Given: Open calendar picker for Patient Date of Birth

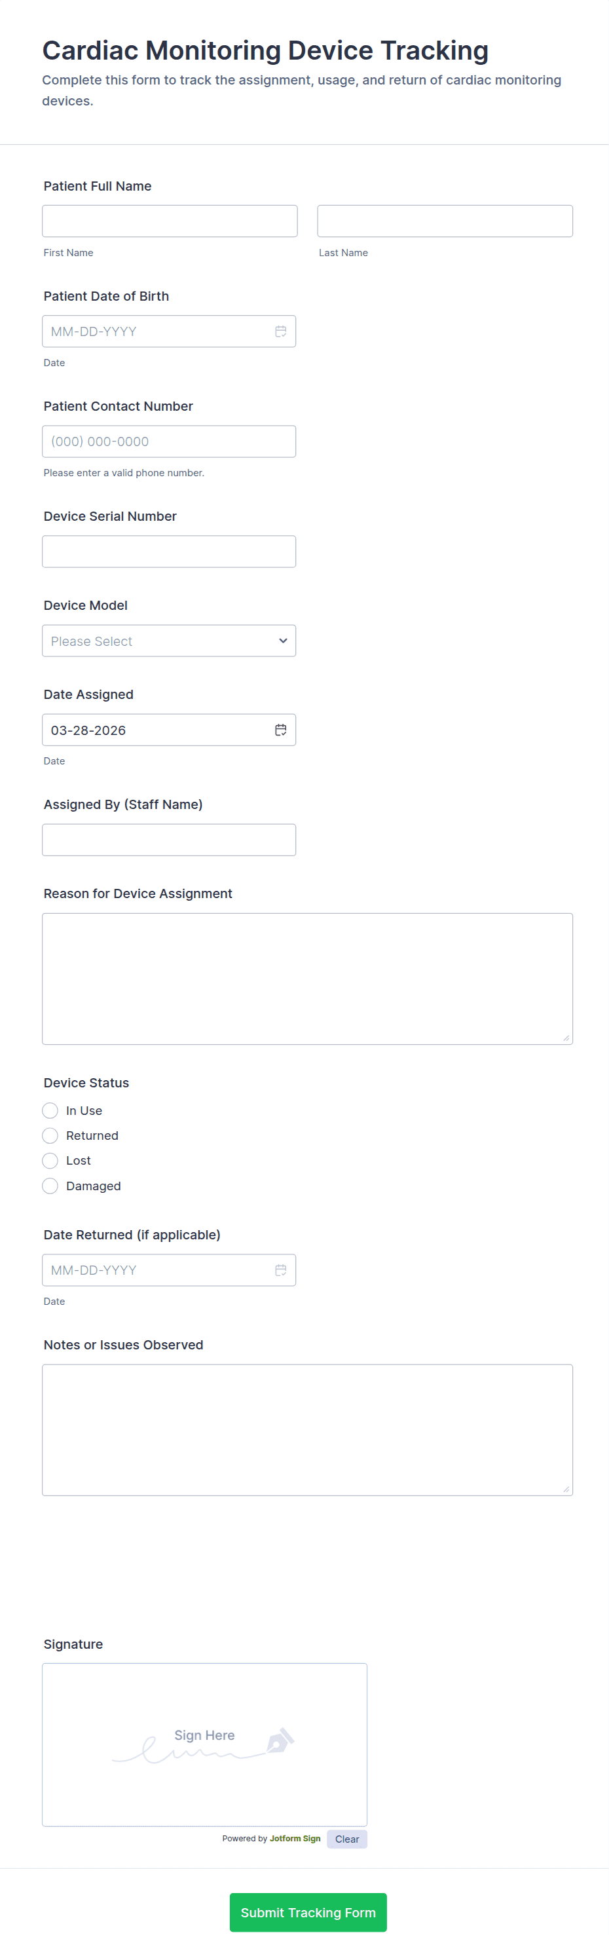Looking at the screenshot, I should coord(280,331).
